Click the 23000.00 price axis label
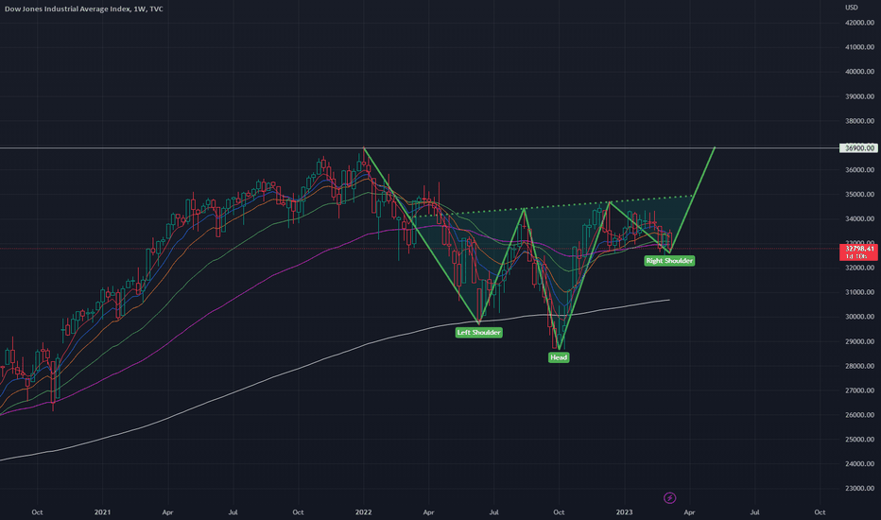This screenshot has width=881, height=520. pyautogui.click(x=859, y=488)
